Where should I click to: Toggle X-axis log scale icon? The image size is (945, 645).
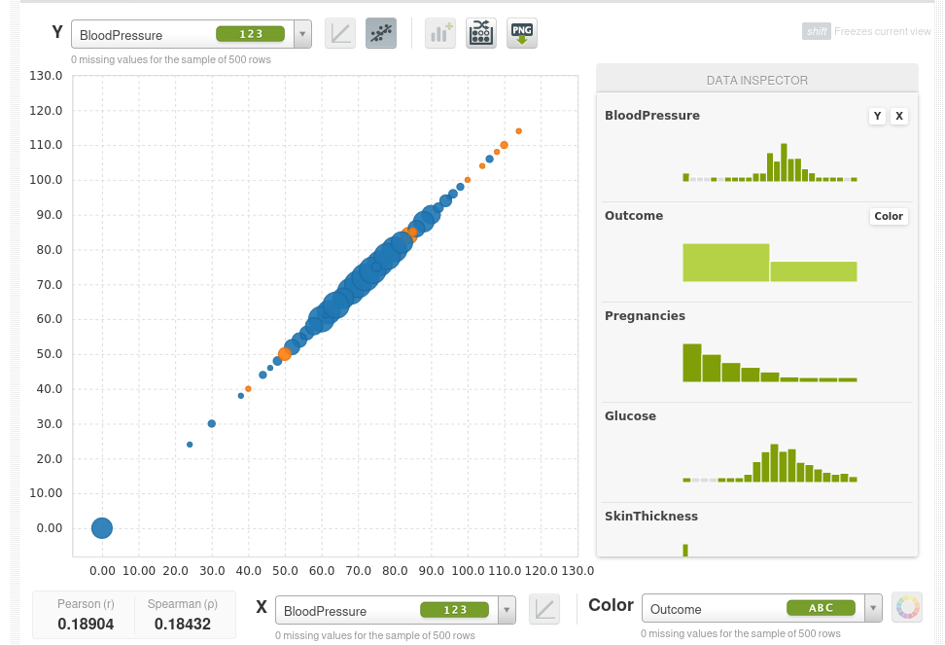543,610
